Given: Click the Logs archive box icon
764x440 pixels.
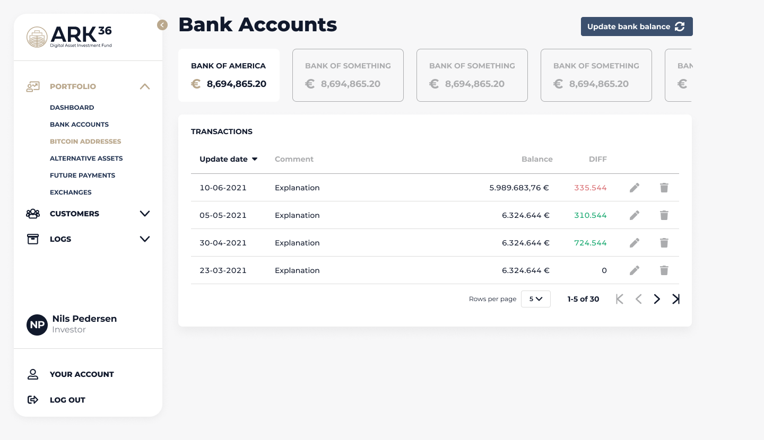Looking at the screenshot, I should (33, 239).
